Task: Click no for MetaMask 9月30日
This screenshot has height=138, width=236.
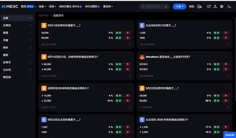Action: tap(226, 70)
